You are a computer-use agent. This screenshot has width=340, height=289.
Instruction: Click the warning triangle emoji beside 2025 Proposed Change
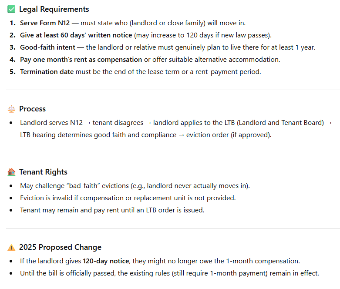[x=11, y=247]
